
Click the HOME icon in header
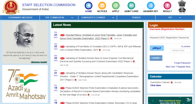(x=89, y=6)
